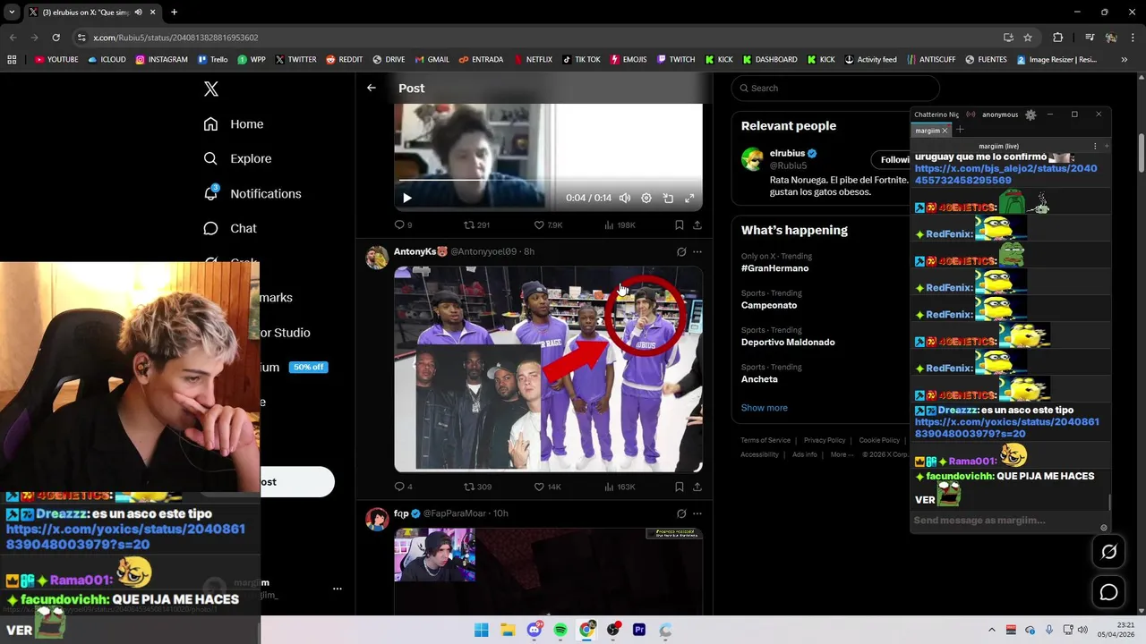Open the TWITCH bookmark

coord(676,60)
